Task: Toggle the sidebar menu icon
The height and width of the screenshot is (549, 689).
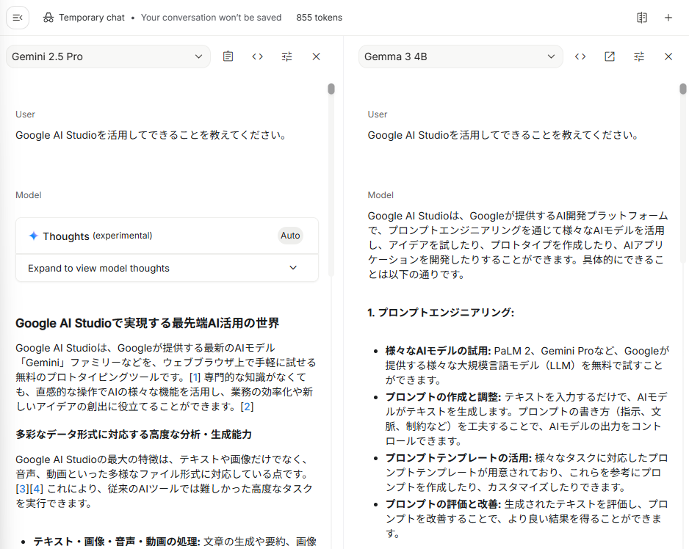Action: (x=18, y=18)
